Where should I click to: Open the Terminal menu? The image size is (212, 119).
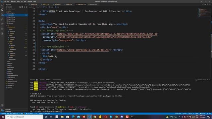pos(29,1)
